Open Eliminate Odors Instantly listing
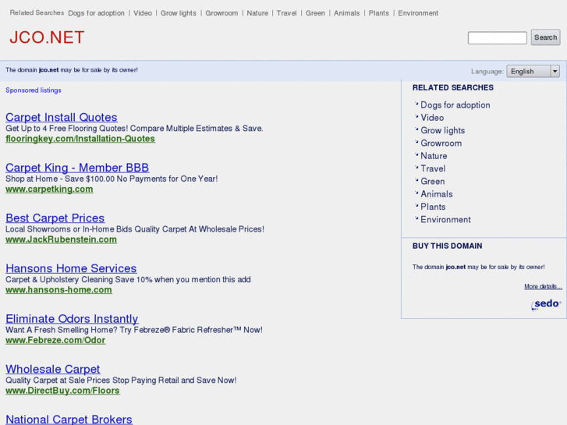The image size is (567, 425). pyautogui.click(x=72, y=319)
